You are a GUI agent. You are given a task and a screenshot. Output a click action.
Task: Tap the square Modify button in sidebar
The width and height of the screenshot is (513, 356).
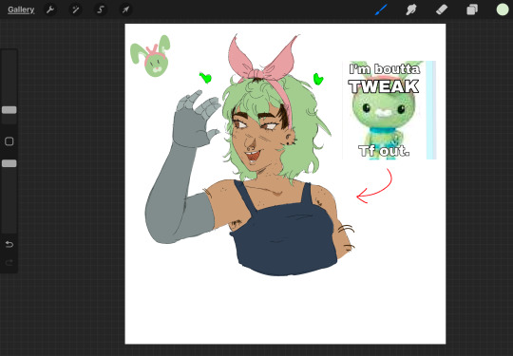tap(9, 141)
